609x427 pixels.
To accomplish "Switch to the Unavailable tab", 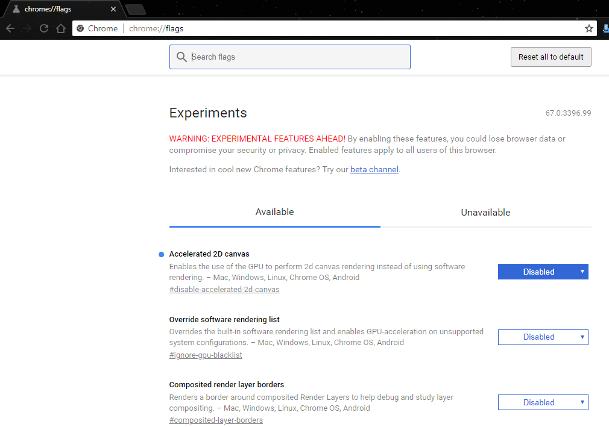I will 485,213.
